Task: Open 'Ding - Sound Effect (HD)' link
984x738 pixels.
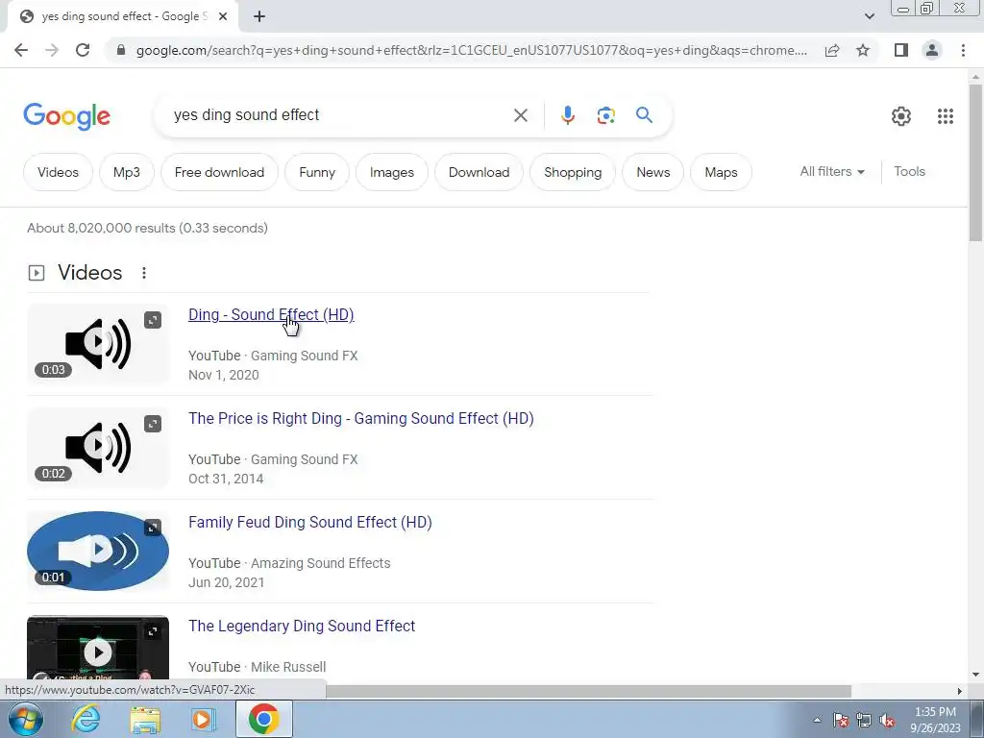Action: pyautogui.click(x=271, y=314)
